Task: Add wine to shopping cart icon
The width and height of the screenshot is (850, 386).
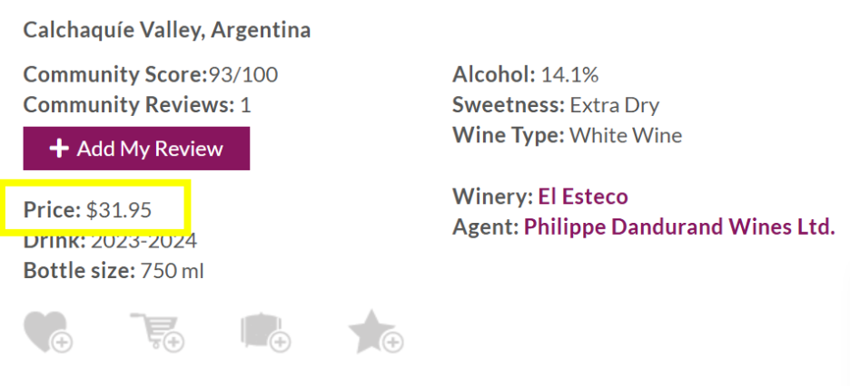Action: click(x=158, y=332)
